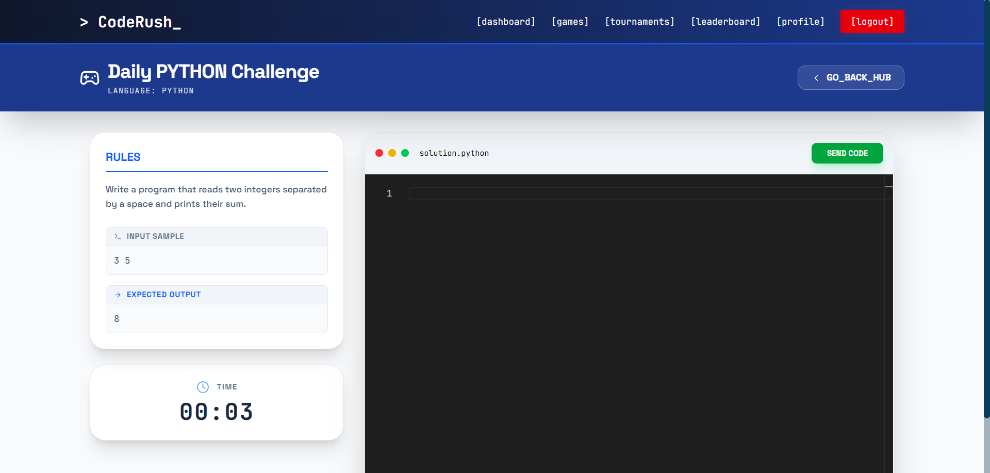Click the GO_BACK_HUB button

[x=851, y=77]
